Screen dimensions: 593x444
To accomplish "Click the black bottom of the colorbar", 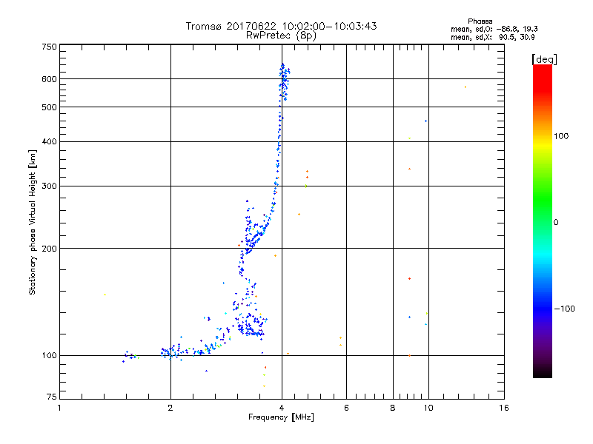I will [x=543, y=372].
